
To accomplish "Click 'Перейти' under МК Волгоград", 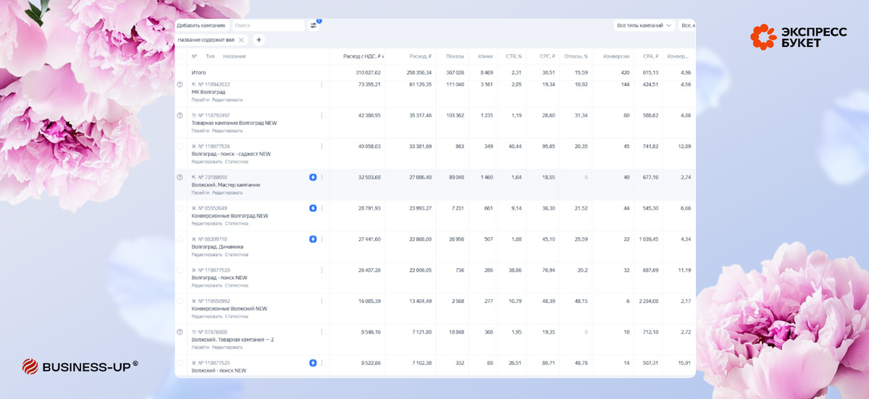I will [x=201, y=100].
